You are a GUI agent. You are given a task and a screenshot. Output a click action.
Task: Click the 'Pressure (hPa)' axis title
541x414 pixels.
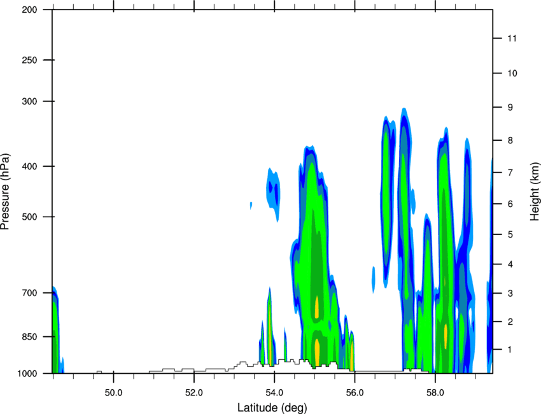(x=5, y=192)
